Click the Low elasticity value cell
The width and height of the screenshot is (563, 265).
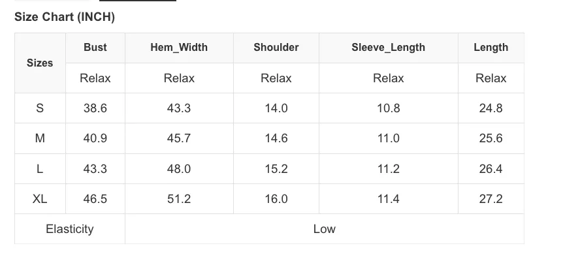point(324,229)
